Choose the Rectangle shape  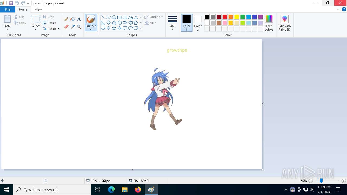pos(120,17)
